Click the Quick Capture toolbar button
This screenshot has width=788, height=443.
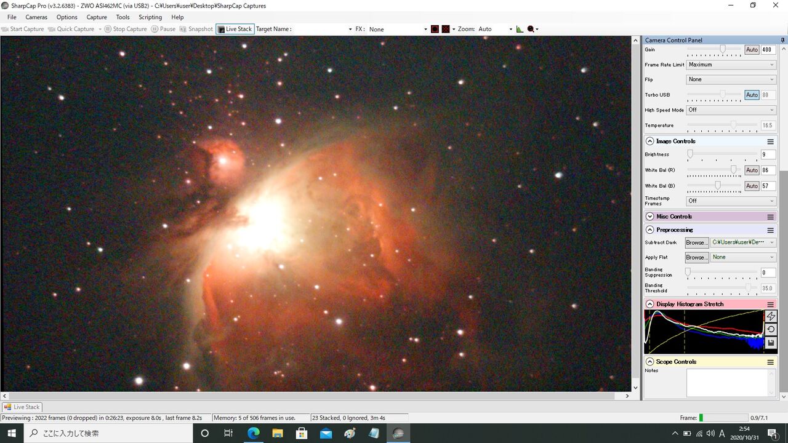pyautogui.click(x=71, y=29)
